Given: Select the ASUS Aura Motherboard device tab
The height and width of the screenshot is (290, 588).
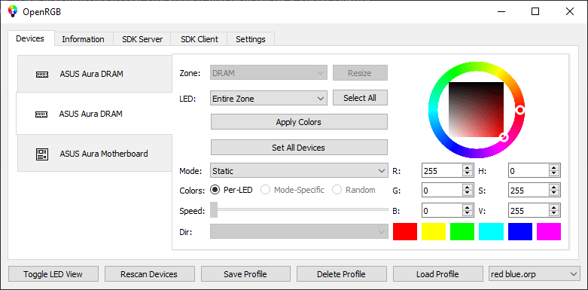Looking at the screenshot, I should (x=95, y=154).
